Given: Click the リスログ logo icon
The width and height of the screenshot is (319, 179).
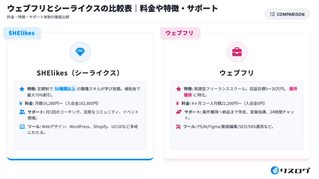Looking at the screenshot, I should (x=275, y=170).
